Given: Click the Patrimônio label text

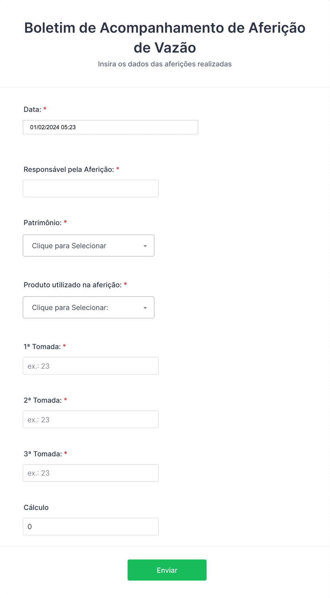Looking at the screenshot, I should pyautogui.click(x=43, y=223).
